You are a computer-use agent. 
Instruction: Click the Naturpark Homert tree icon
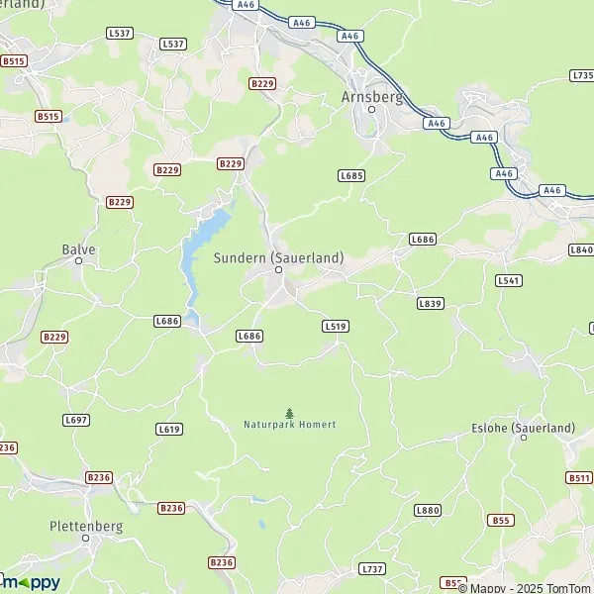(289, 413)
